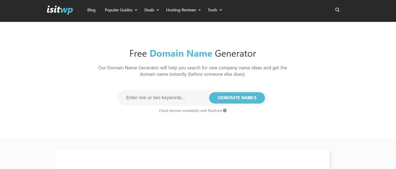The image size is (396, 169).
Task: Expand the Popular Guides dropdown
Action: pos(118,10)
